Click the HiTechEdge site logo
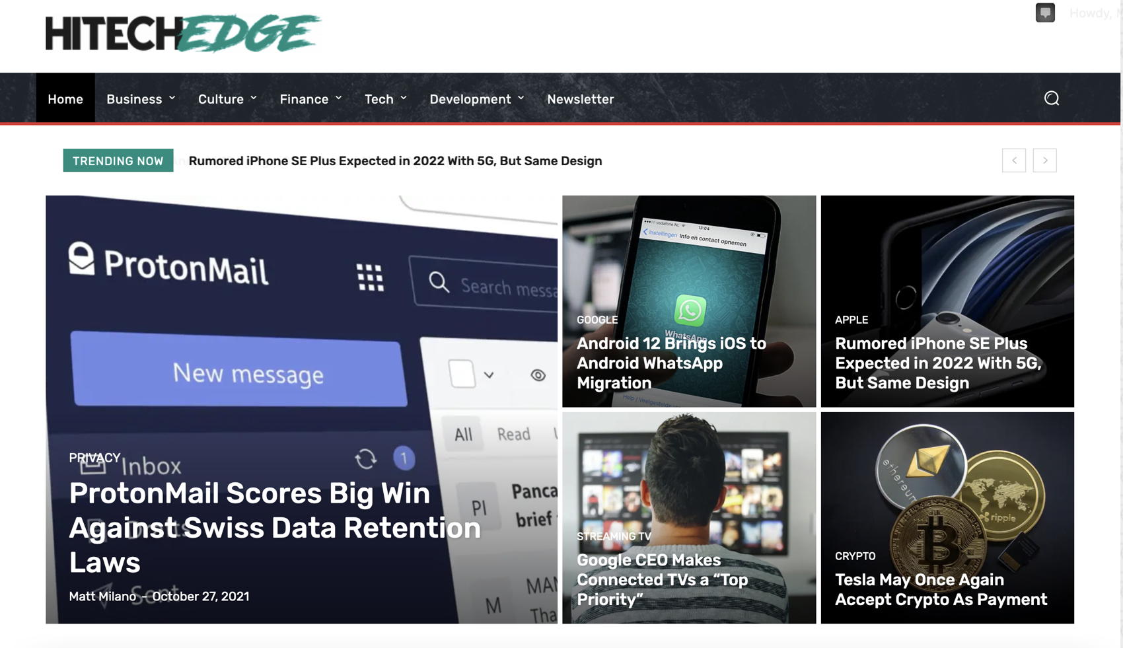 point(183,33)
